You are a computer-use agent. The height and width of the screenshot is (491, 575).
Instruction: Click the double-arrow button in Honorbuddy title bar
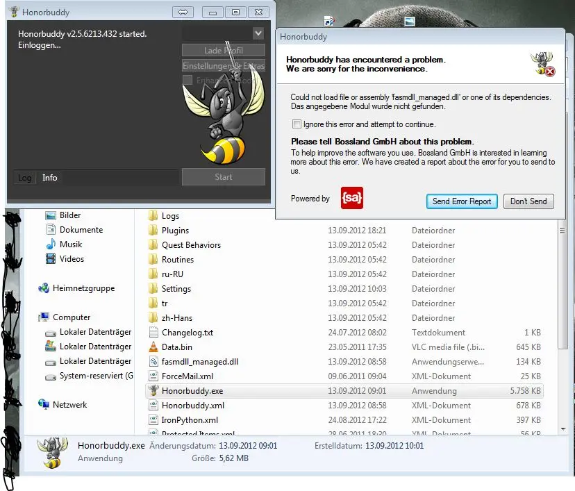(183, 12)
